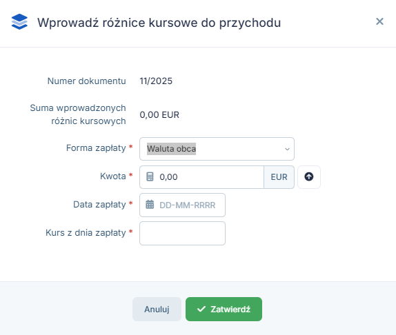
Task: Confirm with the green Zatwierdź button
Action: pyautogui.click(x=224, y=309)
